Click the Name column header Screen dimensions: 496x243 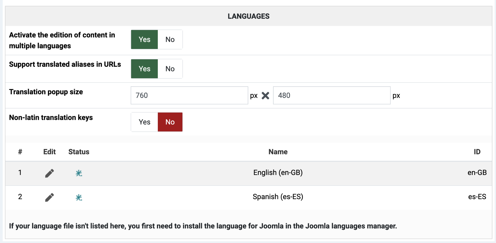click(278, 152)
